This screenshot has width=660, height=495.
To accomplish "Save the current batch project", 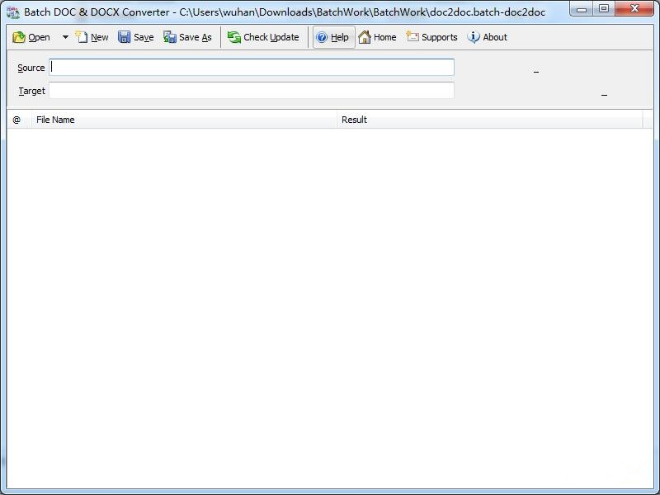I will [136, 37].
